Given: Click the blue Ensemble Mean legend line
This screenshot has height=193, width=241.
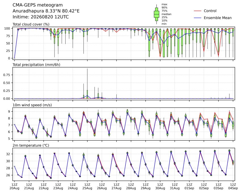Looking at the screenshot, I should (198, 18).
